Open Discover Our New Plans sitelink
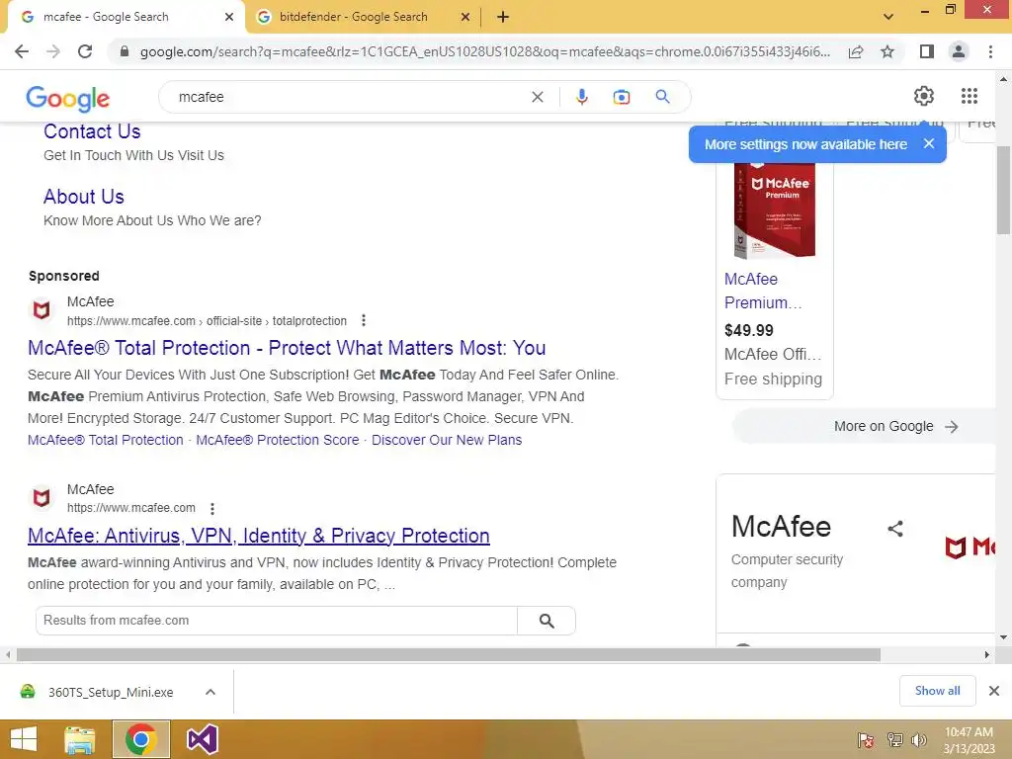The height and width of the screenshot is (759, 1012). pos(447,440)
